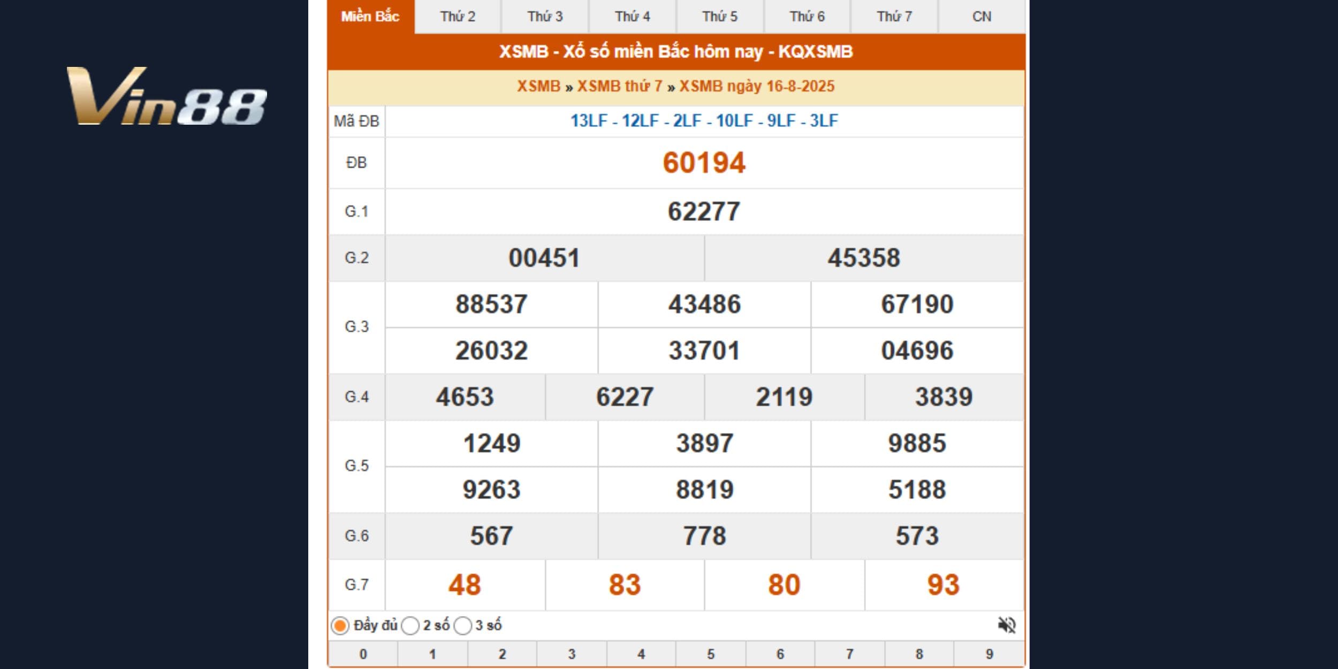The height and width of the screenshot is (669, 1338).
Task: Click the G.5 result 9885
Action: click(x=917, y=443)
